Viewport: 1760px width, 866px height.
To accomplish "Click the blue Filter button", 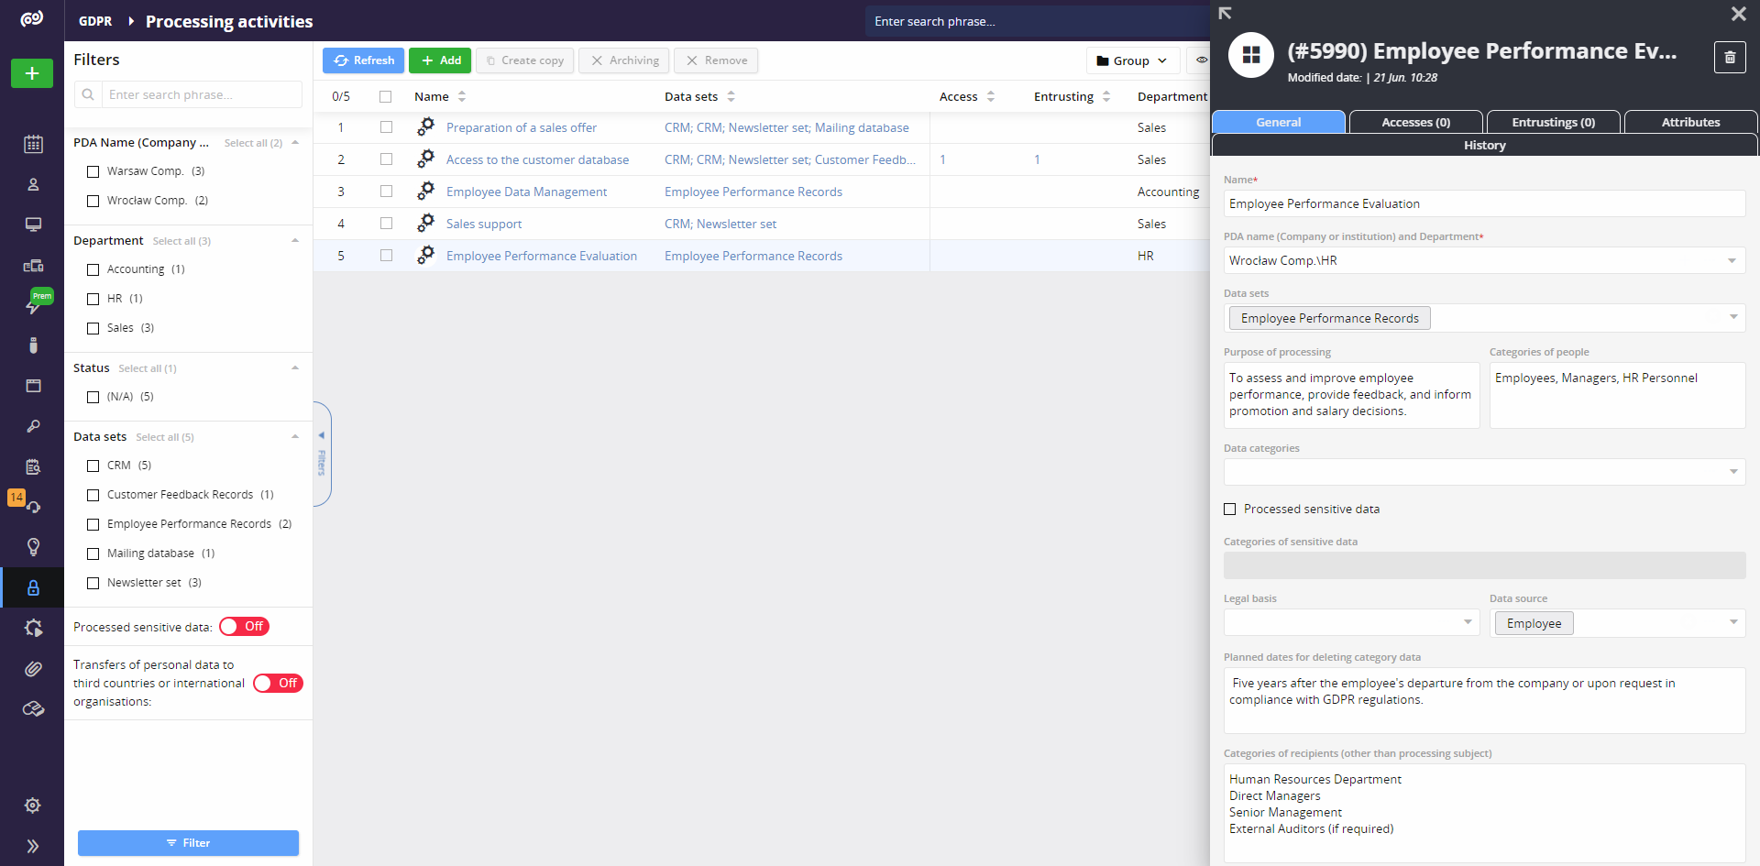I will pos(188,843).
